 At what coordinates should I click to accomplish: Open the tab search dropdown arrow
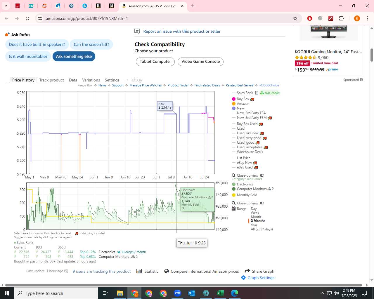coord(6,6)
